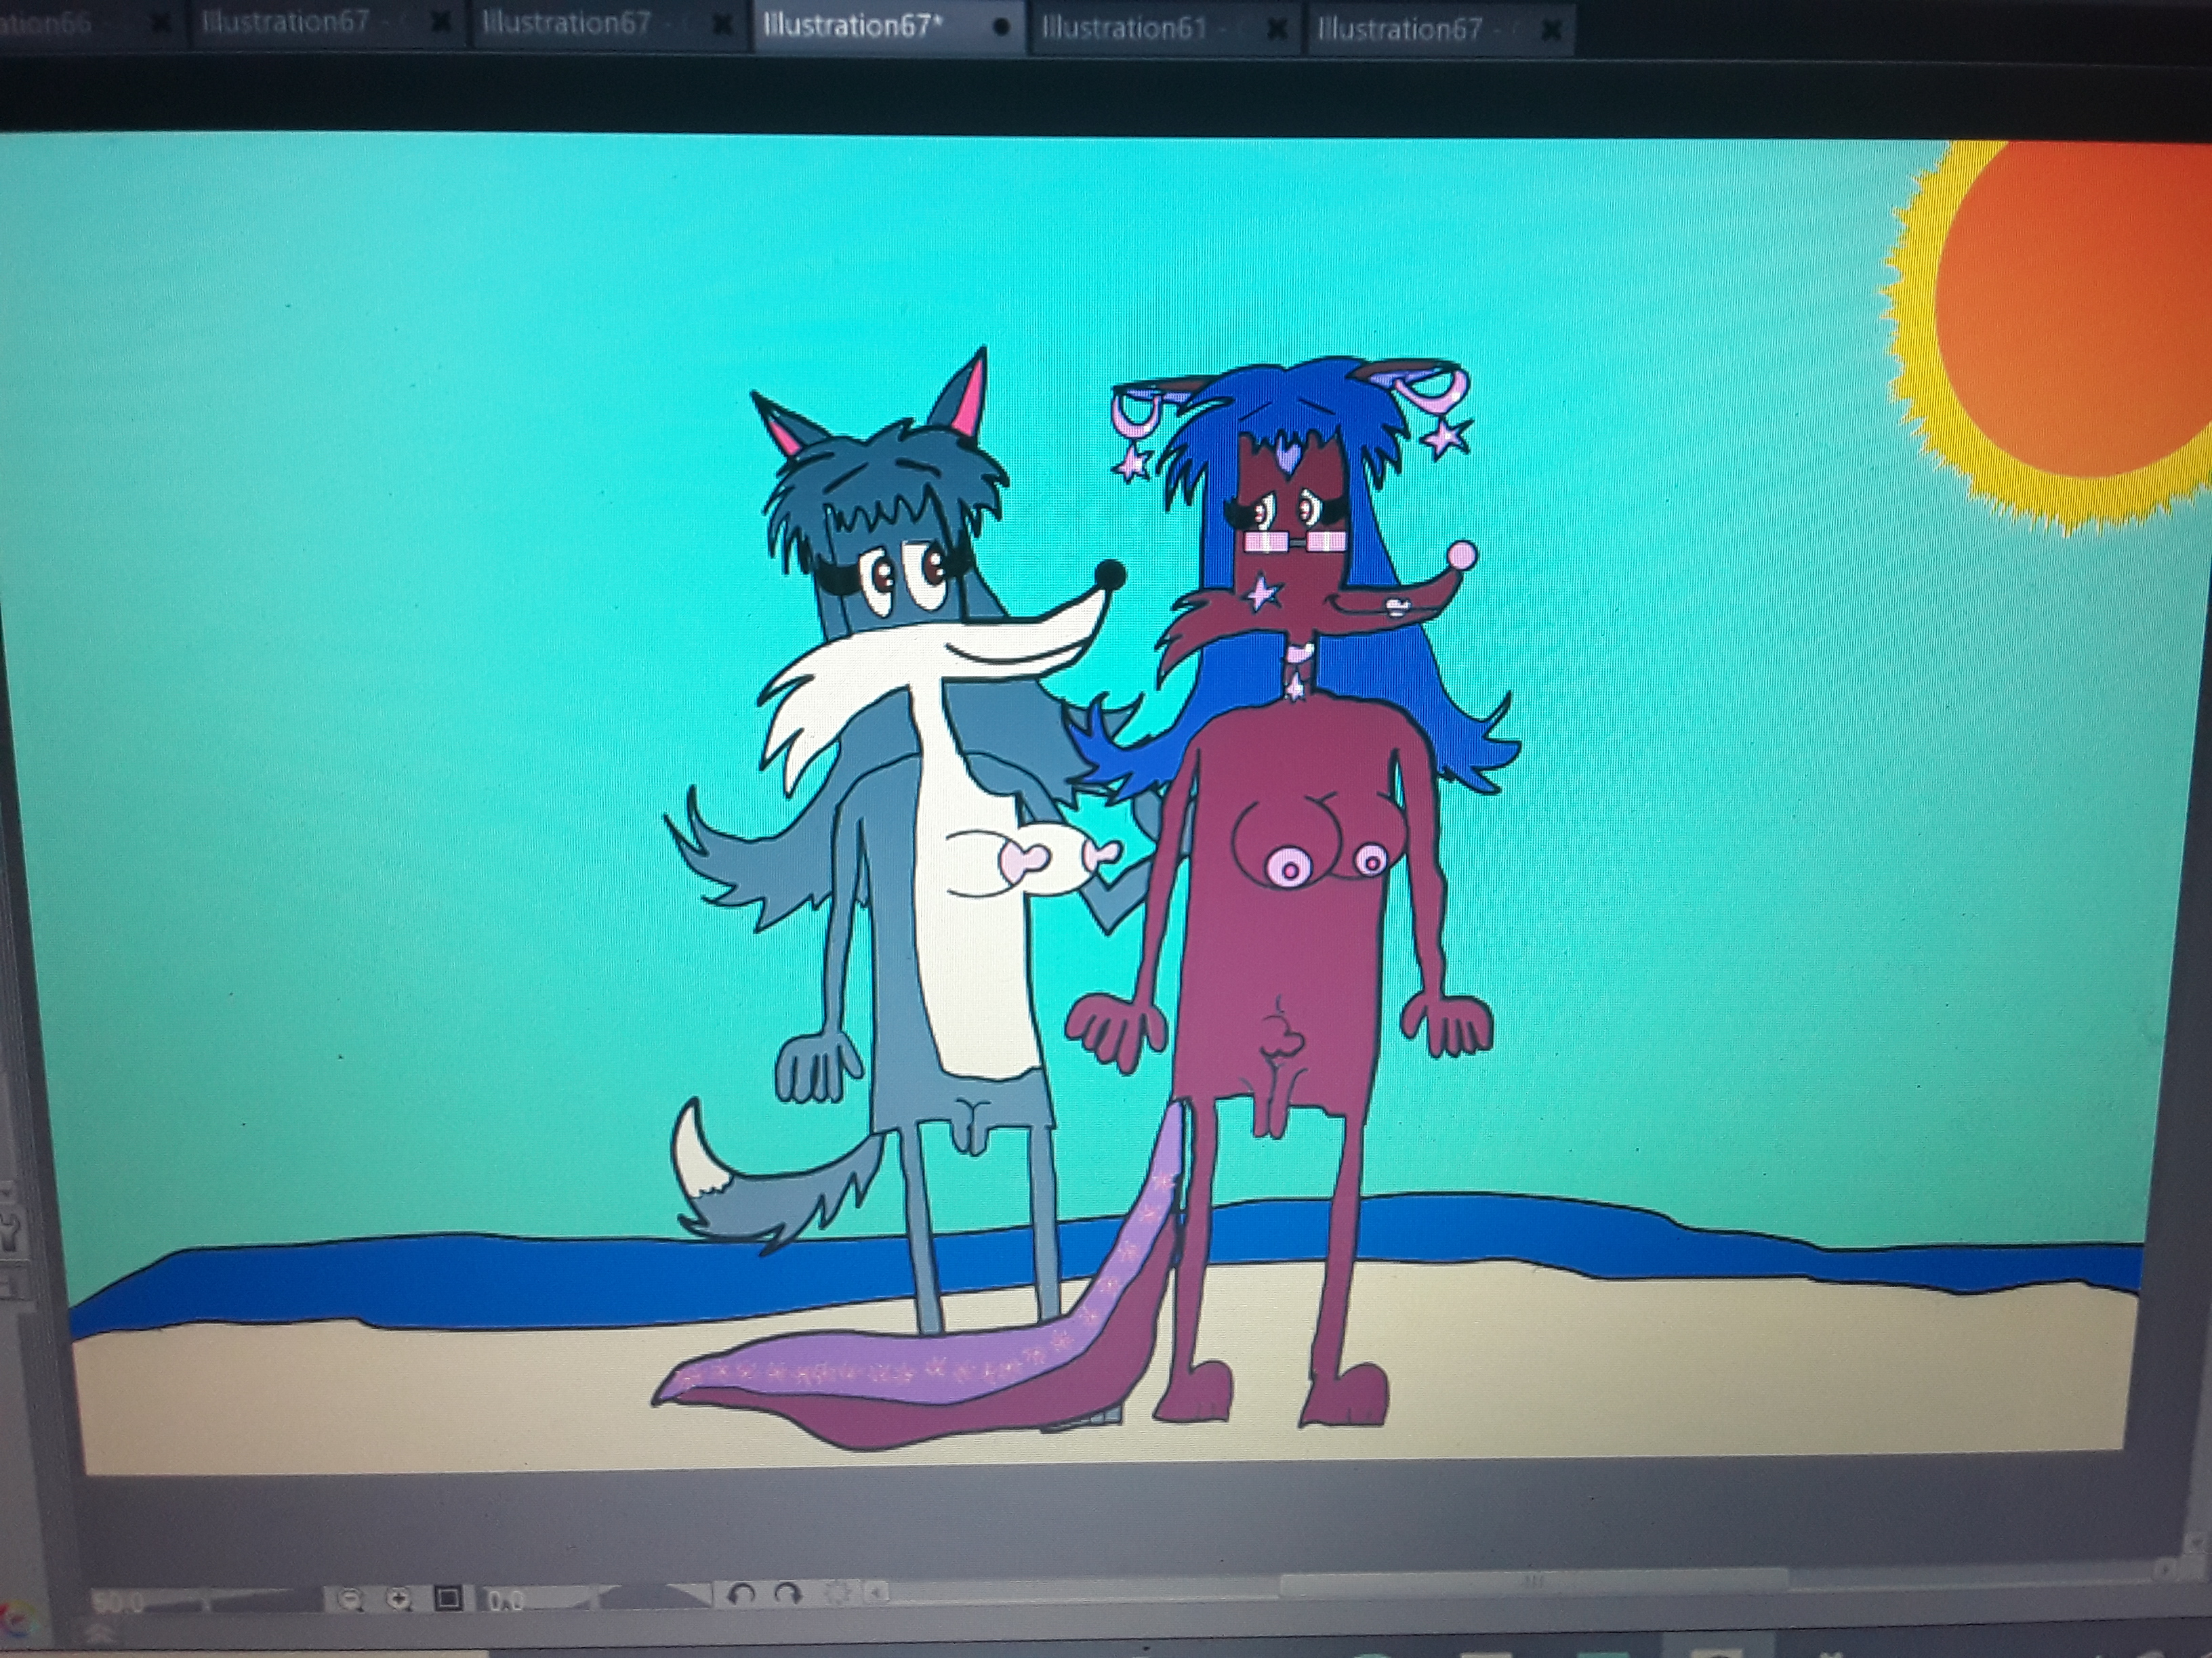2212x1658 pixels.
Task: Click the zoom out magnifier icon
Action: (350, 1600)
